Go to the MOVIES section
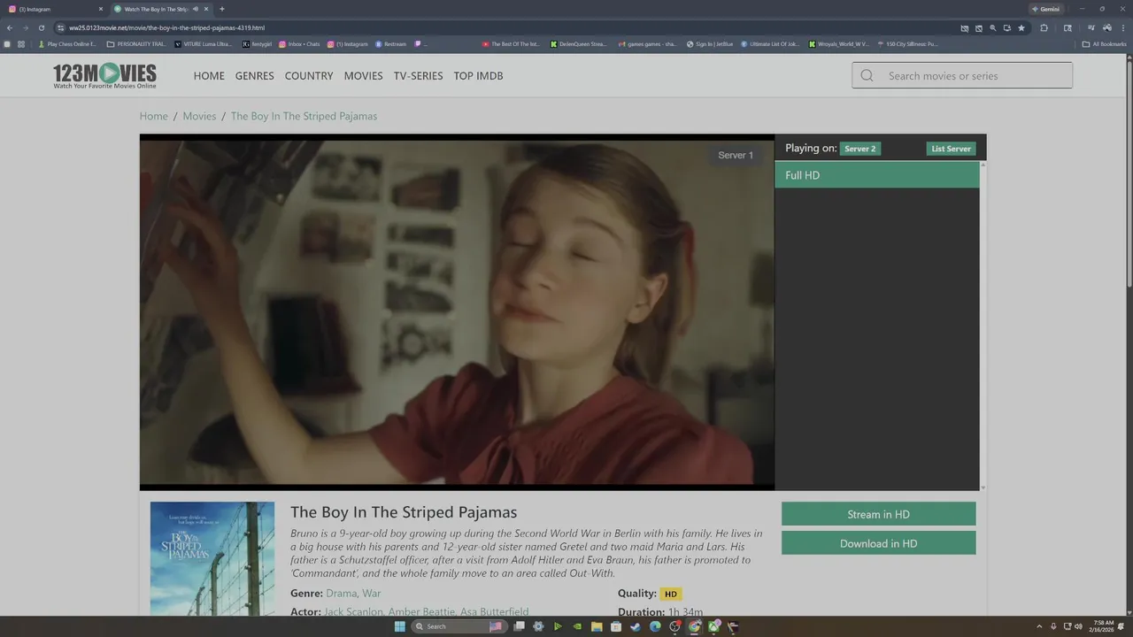Viewport: 1133px width, 637px height. pyautogui.click(x=364, y=76)
